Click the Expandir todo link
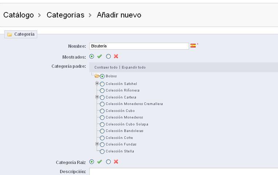278x175 pixels. [x=134, y=67]
